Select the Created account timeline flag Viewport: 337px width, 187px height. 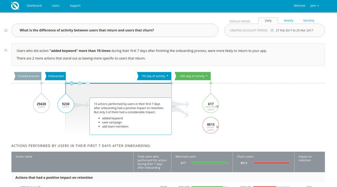[28, 76]
